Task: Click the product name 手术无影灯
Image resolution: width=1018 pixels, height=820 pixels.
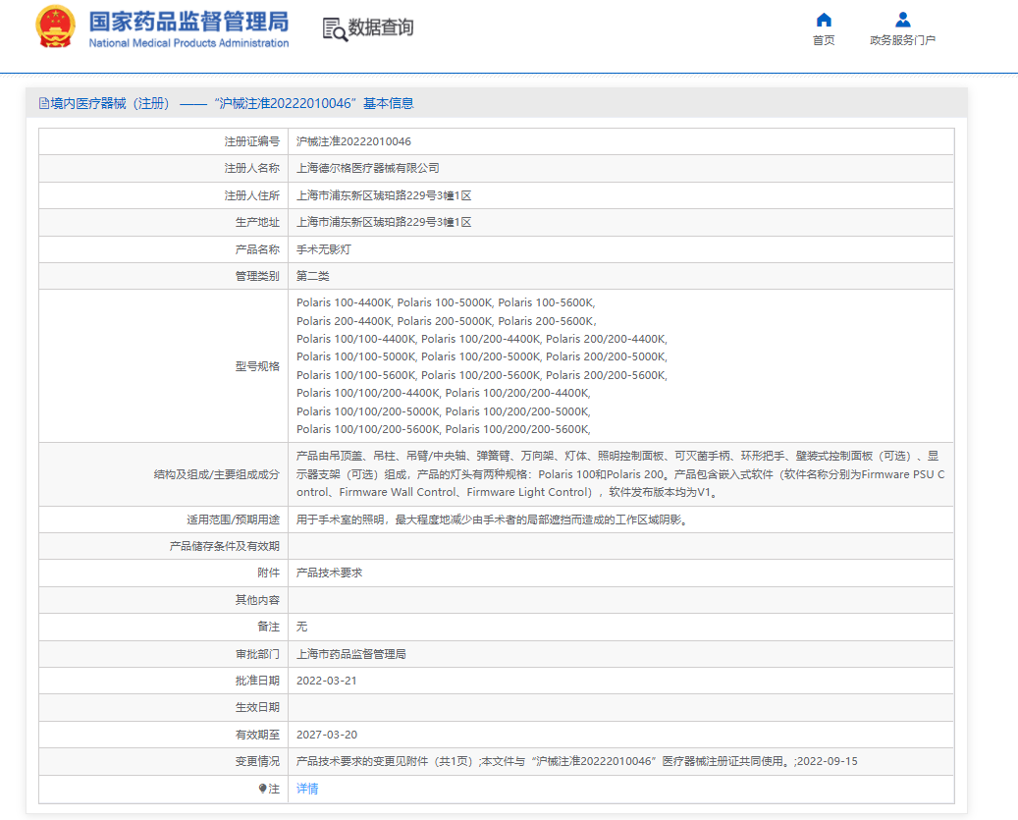Action: coord(323,249)
